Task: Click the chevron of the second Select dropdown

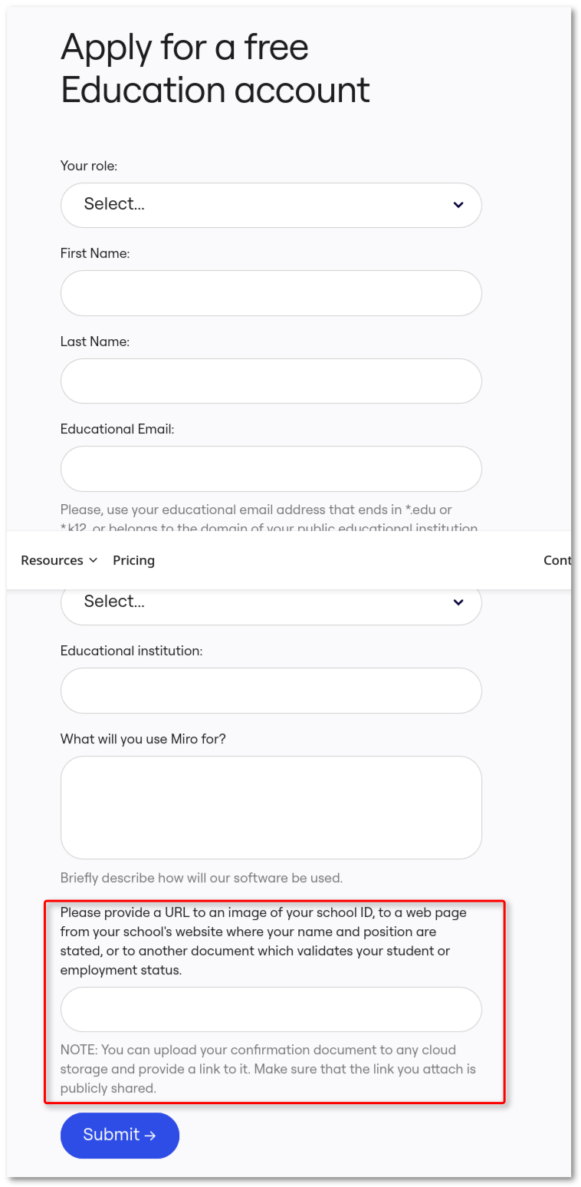Action: point(458,602)
